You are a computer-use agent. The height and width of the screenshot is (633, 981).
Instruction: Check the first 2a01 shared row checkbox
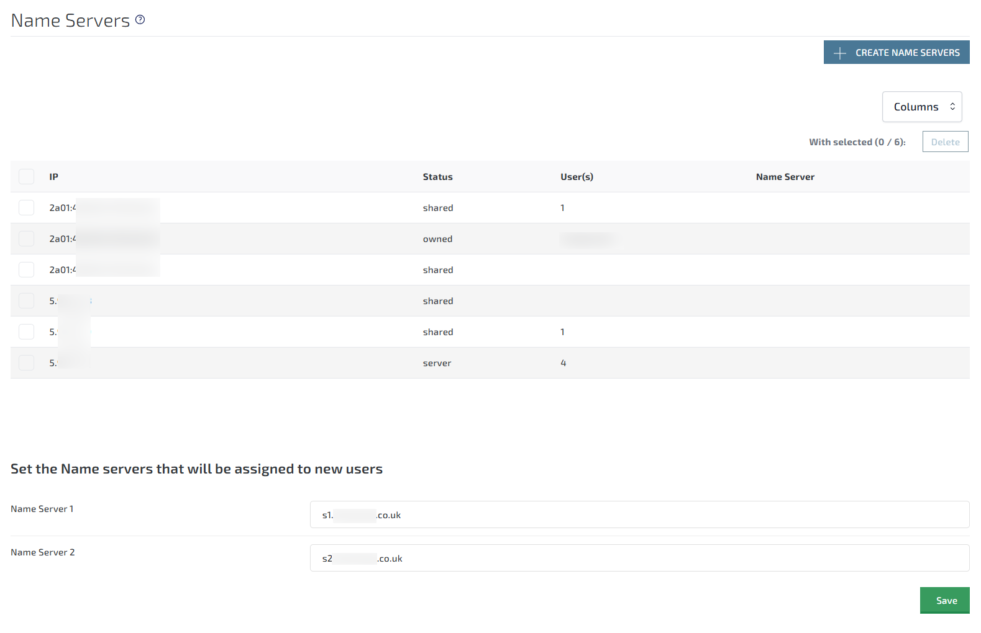pos(26,208)
